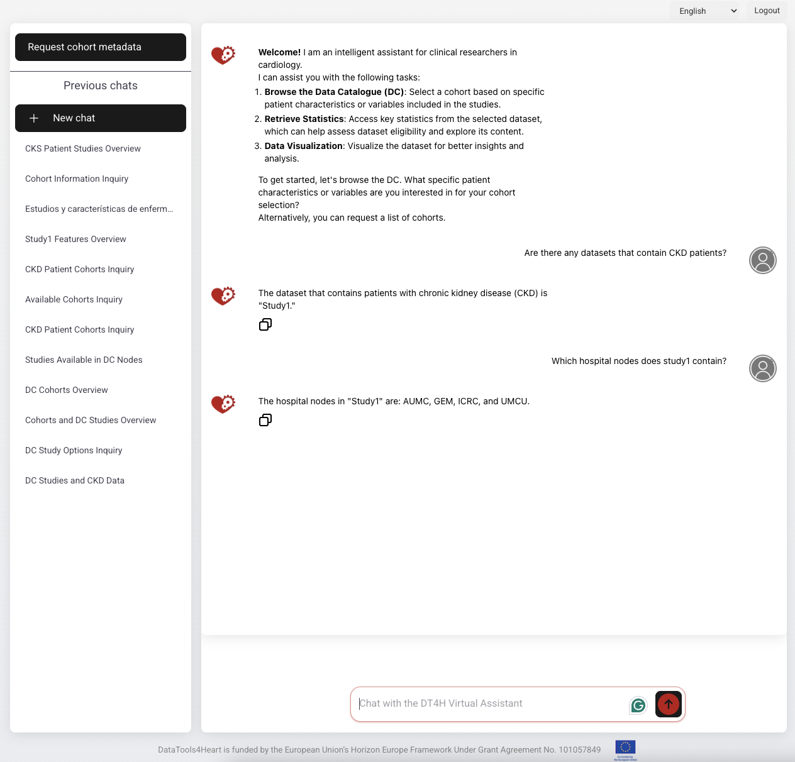Open the CKS Patient Studies Overview chat
Viewport: 795px width, 762px height.
[x=82, y=148]
